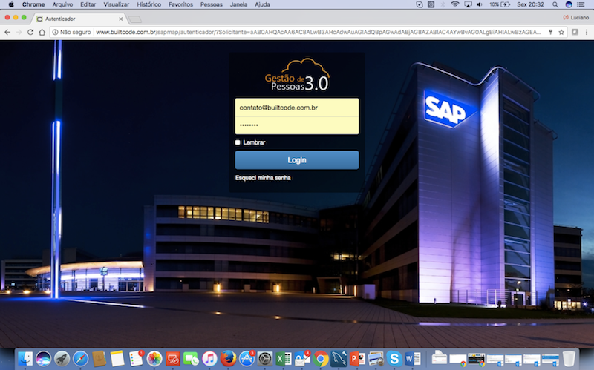Open Finder from the Dock
The height and width of the screenshot is (370, 594).
25,359
